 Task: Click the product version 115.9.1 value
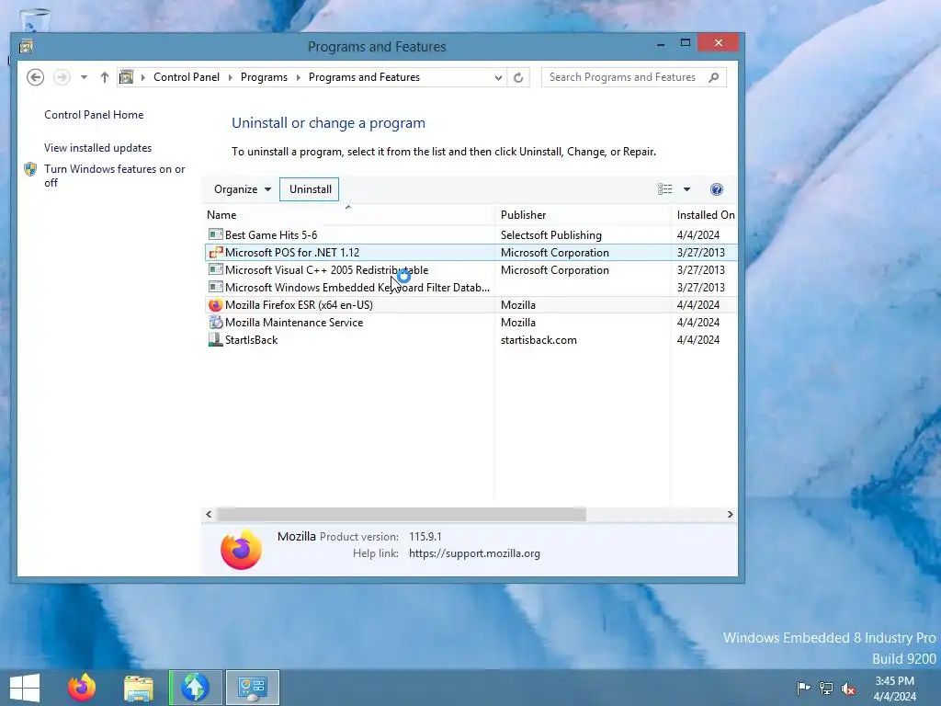click(425, 537)
